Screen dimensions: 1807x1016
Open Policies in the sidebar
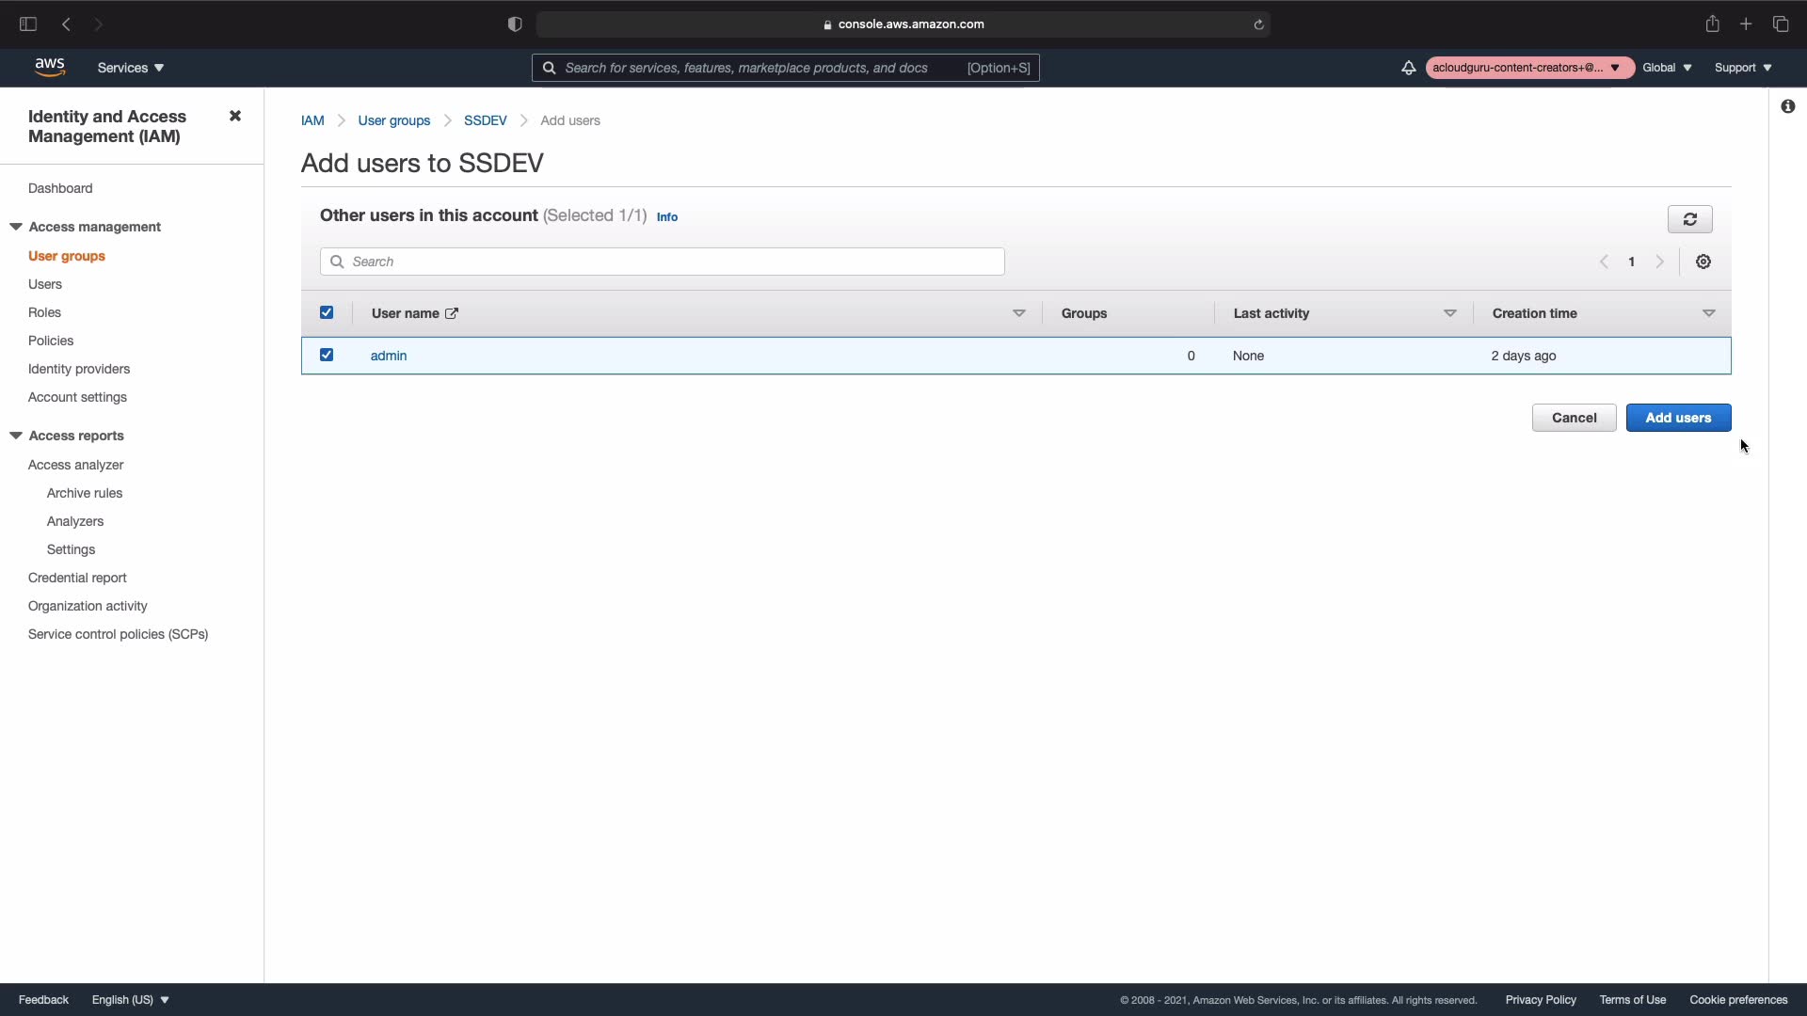coord(51,341)
